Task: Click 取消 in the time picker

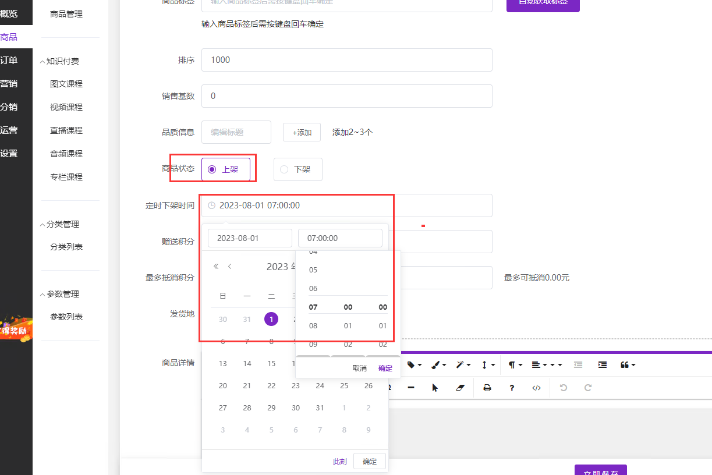Action: [x=360, y=368]
